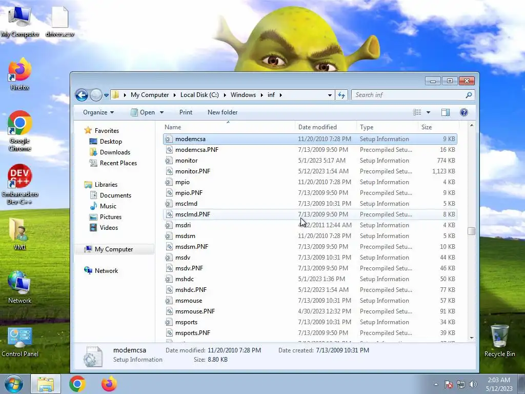Select the msmouse.PNF file
Image resolution: width=525 pixels, height=394 pixels.
310,311
